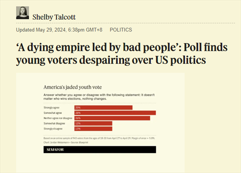The image size is (241, 173).
Task: Click the 'Strongly disagree' row label
Action: [52, 129]
